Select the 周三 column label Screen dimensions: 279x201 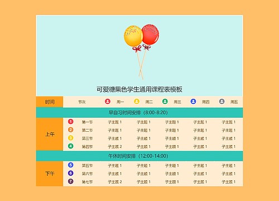point(177,102)
